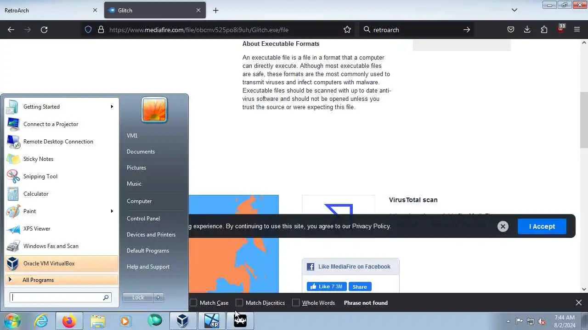Open the Snipping Tool
The height and width of the screenshot is (330, 588).
(61, 176)
